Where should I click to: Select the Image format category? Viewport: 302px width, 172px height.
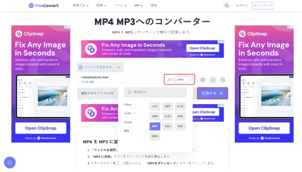pos(128,122)
